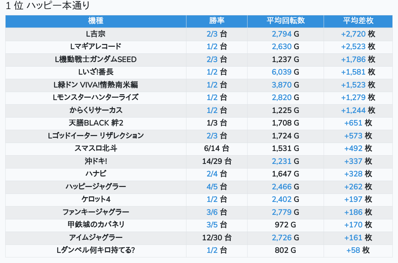Click the 2,402 G average spins value
The width and height of the screenshot is (398, 263).
pyautogui.click(x=285, y=199)
